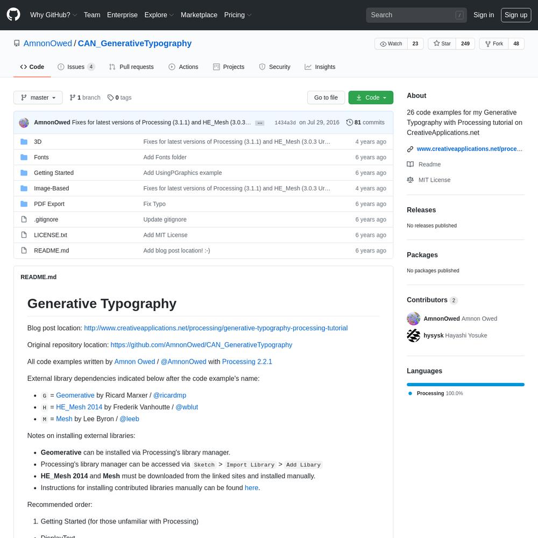Screen dimensions: 538x538
Task: Open the HE_Mesh 2014 link
Action: click(x=79, y=407)
